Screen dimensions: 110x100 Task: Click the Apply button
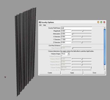tap(72, 73)
